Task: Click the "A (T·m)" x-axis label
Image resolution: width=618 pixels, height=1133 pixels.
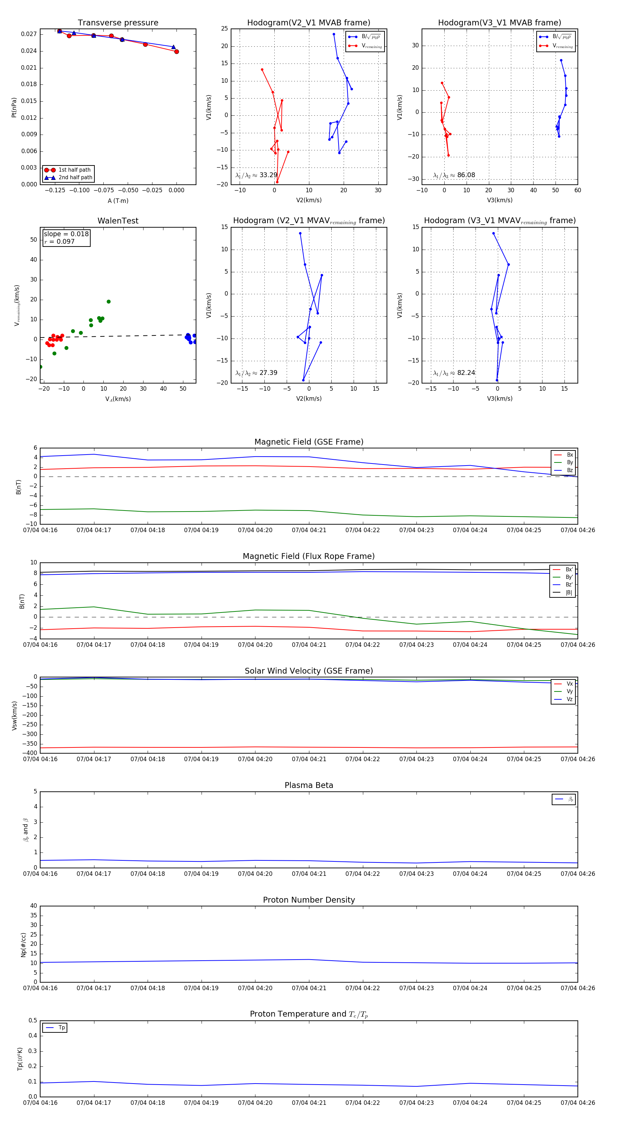Action: coord(118,201)
